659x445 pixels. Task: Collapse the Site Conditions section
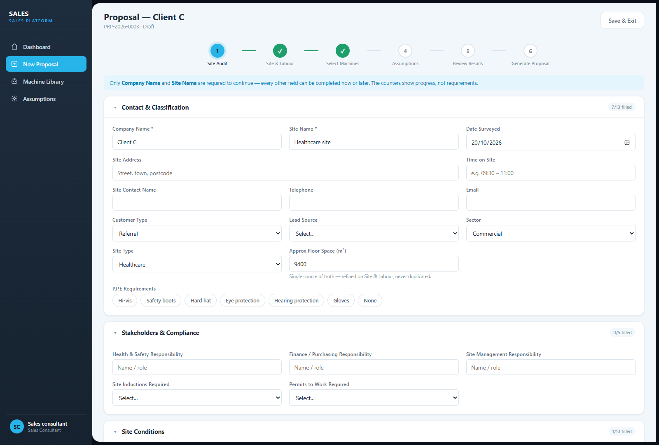pyautogui.click(x=115, y=432)
